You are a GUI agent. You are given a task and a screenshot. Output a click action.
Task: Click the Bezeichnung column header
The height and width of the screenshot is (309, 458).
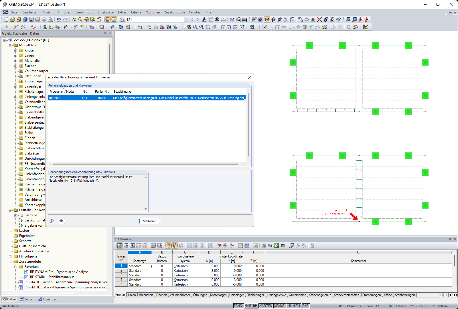click(122, 92)
